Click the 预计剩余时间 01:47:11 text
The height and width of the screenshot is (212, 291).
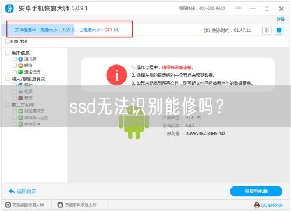click(228, 30)
